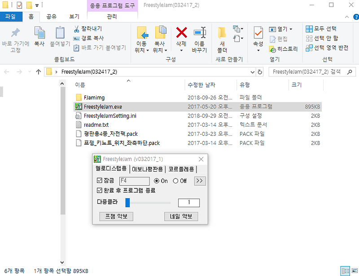
Task: Click Select none (선택 안 함)
Action: pos(322,38)
